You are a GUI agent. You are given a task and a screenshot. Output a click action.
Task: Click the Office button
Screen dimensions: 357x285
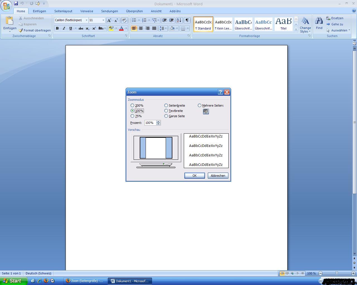pos(6,6)
